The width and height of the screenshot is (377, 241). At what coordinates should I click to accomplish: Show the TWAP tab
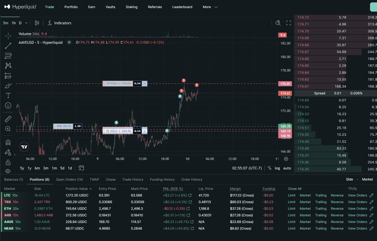[94, 179]
